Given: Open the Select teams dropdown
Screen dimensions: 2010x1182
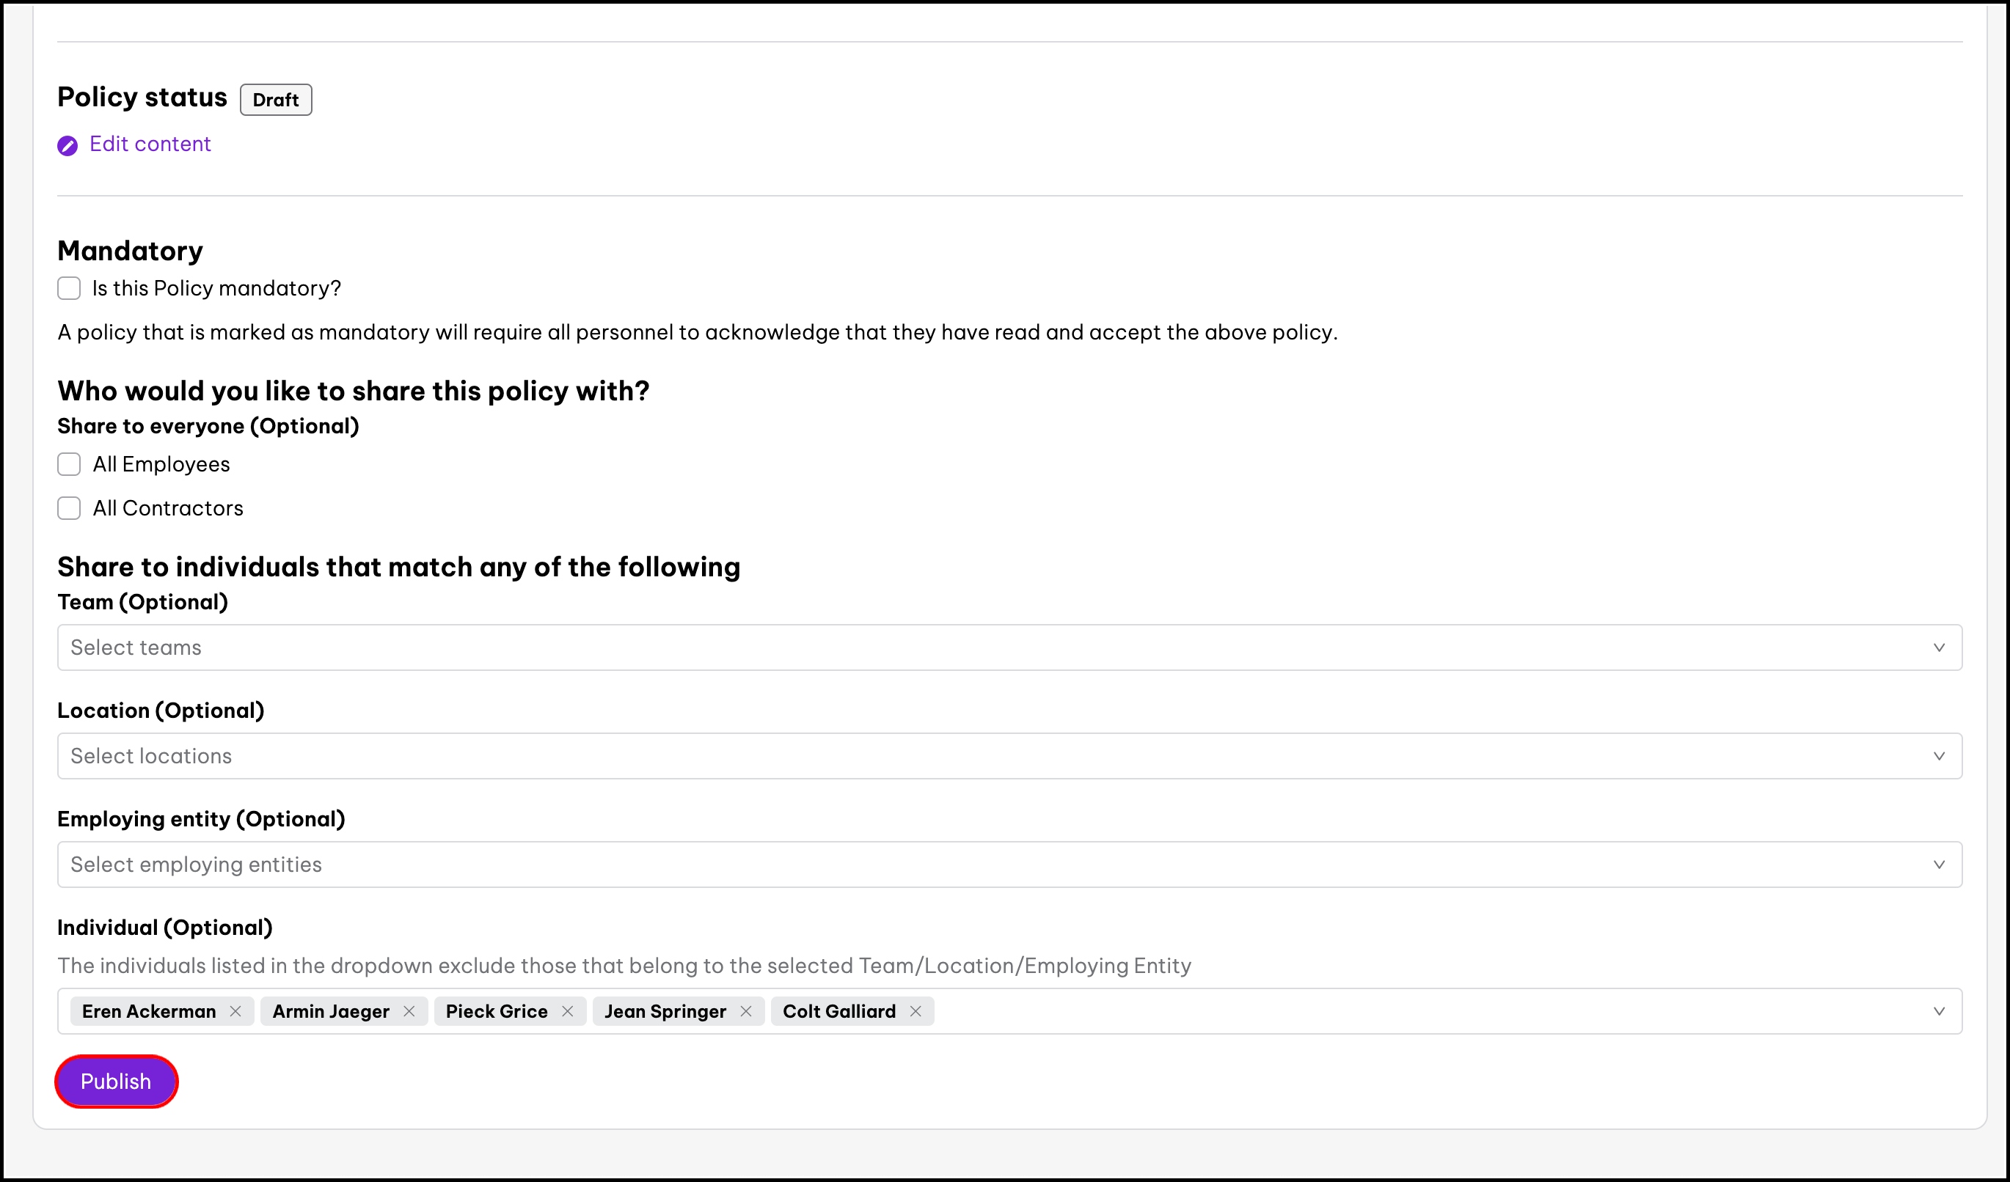Looking at the screenshot, I should pyautogui.click(x=957, y=647).
